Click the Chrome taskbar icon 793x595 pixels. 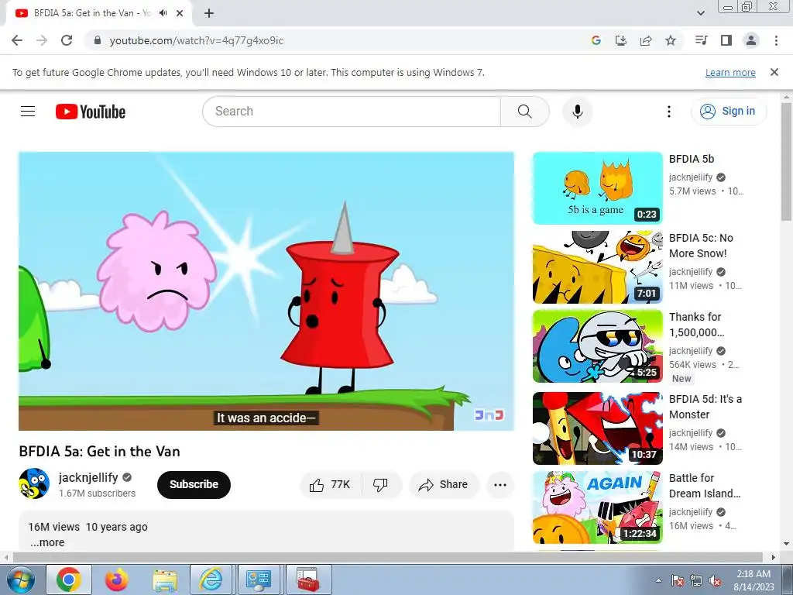(69, 580)
